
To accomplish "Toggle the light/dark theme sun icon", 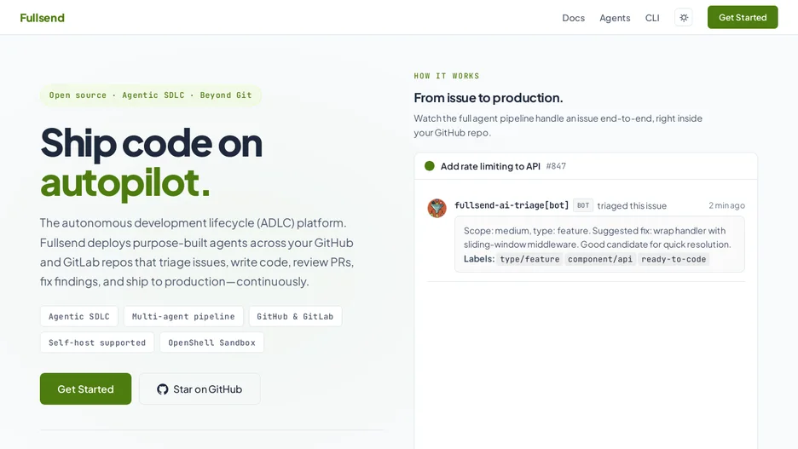I will (x=684, y=17).
